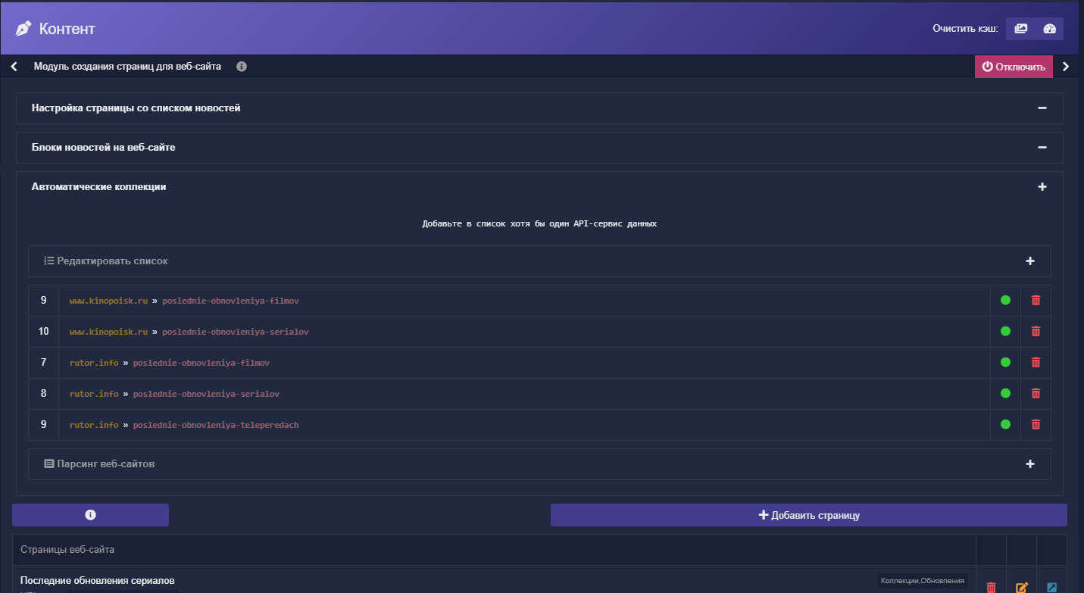
Task: Click rutor.info in the poslednie-obnovleniya-serialov row
Action: 94,394
